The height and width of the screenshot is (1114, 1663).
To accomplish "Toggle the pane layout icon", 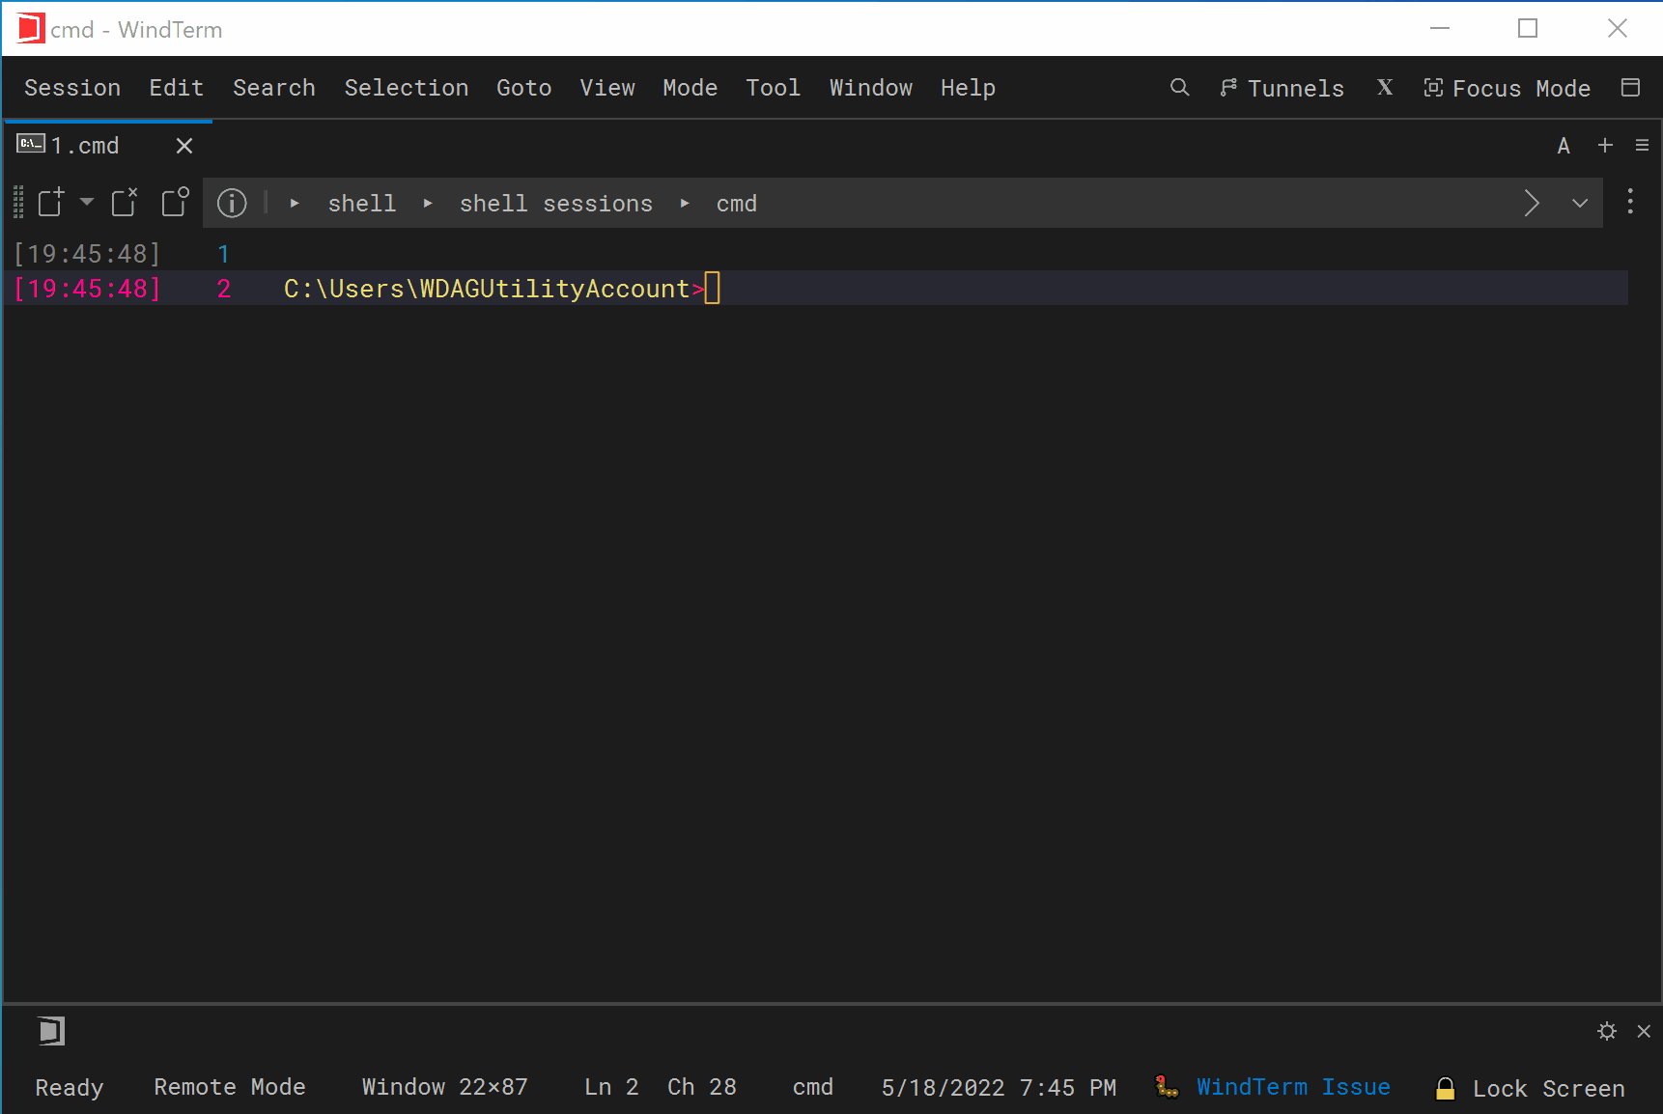I will tap(1631, 88).
